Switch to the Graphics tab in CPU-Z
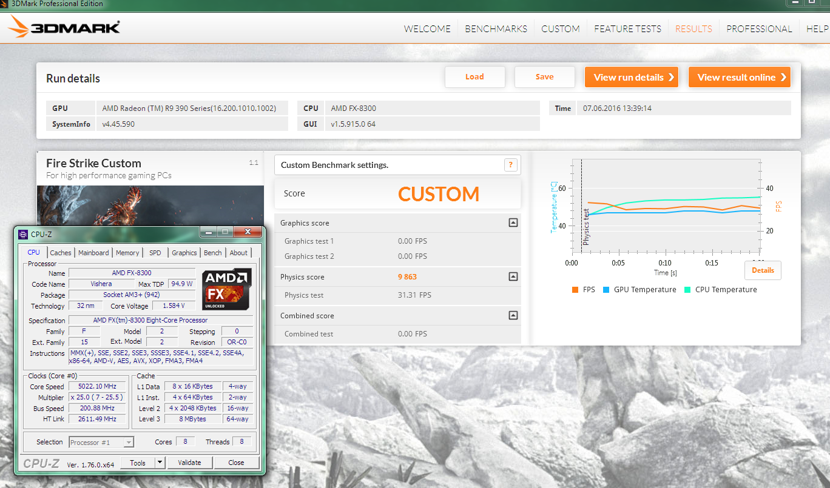 (184, 253)
